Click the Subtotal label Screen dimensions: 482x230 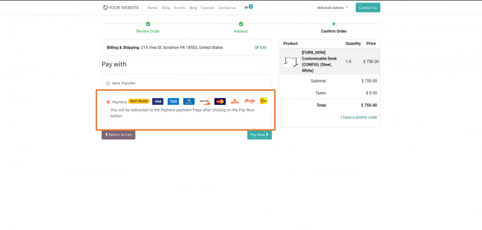coord(319,81)
